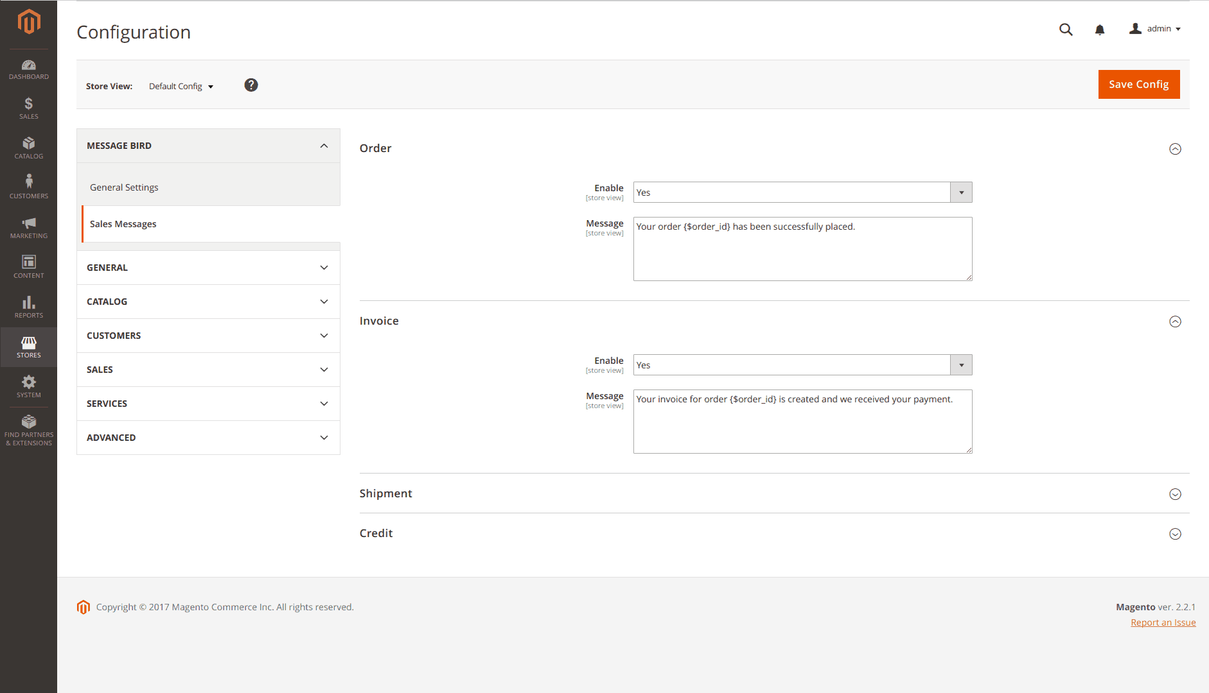Expand the Advanced config group
The height and width of the screenshot is (693, 1209).
click(208, 438)
